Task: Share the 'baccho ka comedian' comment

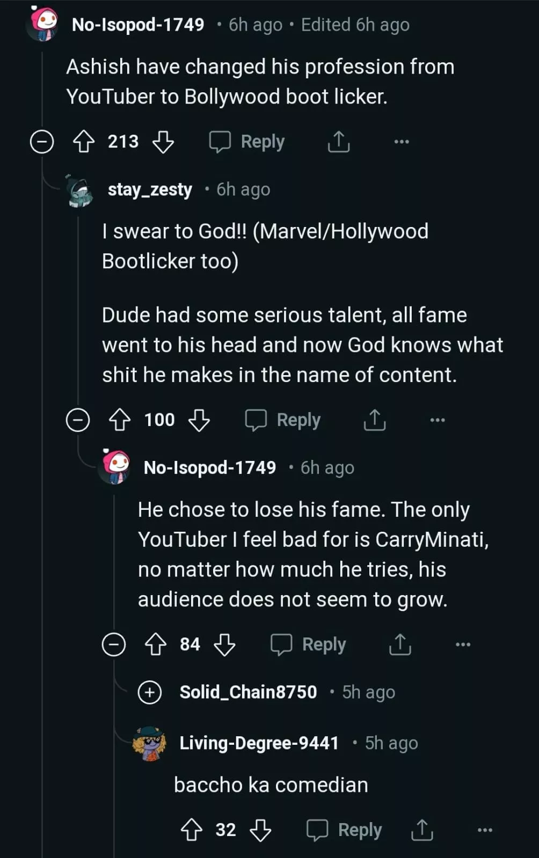Action: (421, 830)
